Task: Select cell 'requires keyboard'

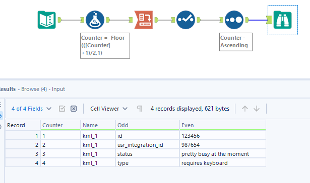Action: [223, 163]
